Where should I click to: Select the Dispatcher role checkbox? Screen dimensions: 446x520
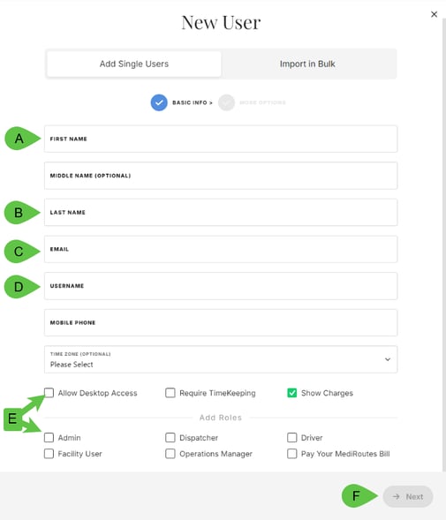point(170,437)
